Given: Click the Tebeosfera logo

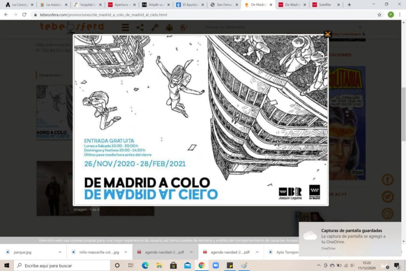Looking at the screenshot, I should (x=72, y=27).
